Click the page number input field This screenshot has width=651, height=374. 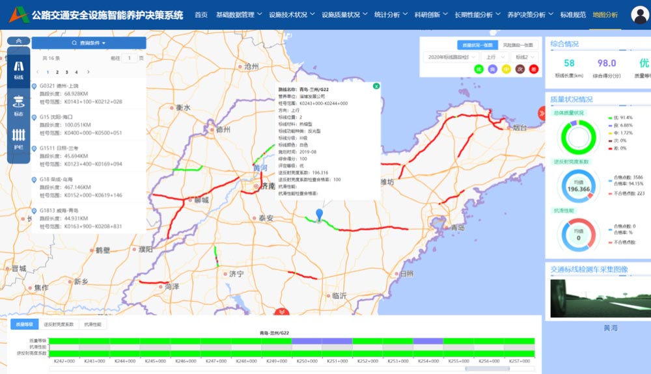(130, 59)
